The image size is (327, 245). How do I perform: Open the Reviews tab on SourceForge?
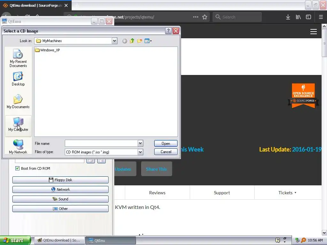coord(157,193)
